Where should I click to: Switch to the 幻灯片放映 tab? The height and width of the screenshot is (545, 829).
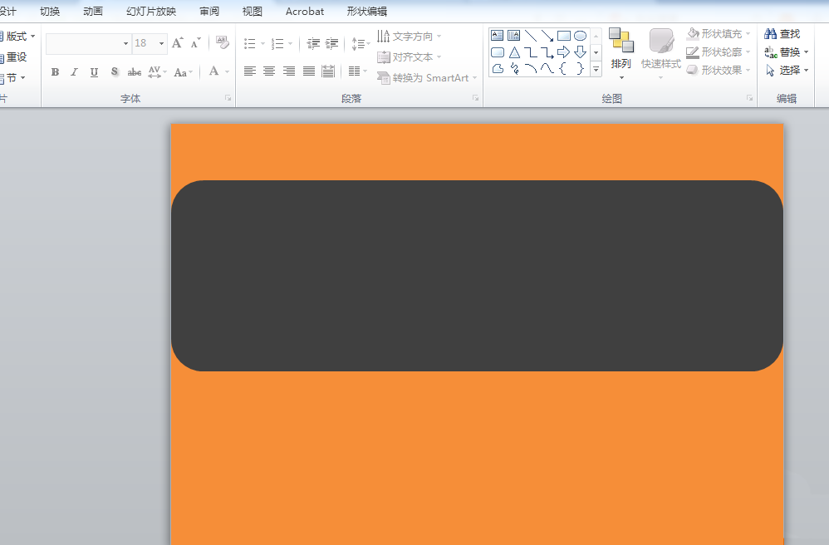click(151, 11)
